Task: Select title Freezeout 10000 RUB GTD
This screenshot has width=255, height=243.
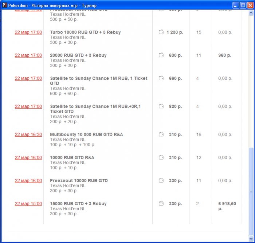Action: [79, 181]
